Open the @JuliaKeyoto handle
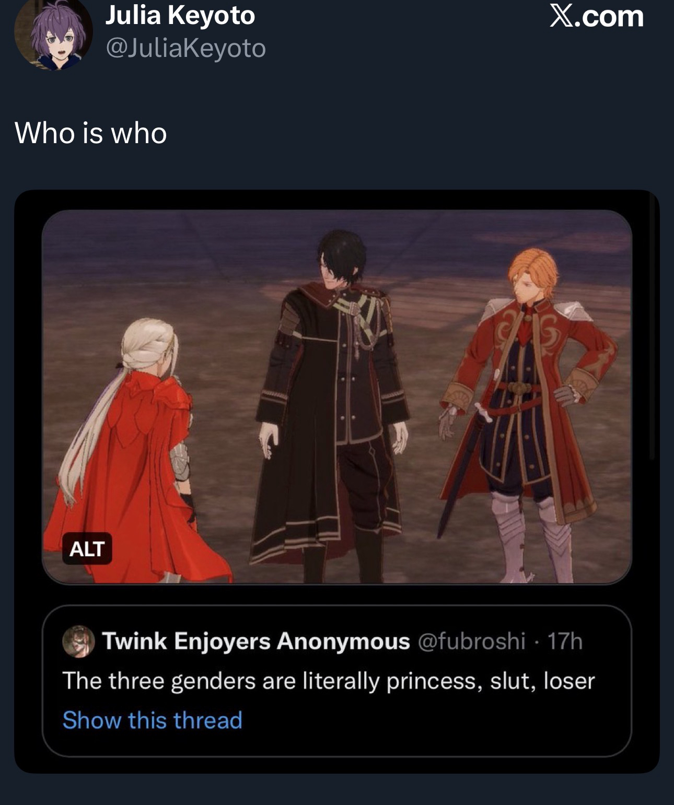The image size is (674, 805). point(185,48)
